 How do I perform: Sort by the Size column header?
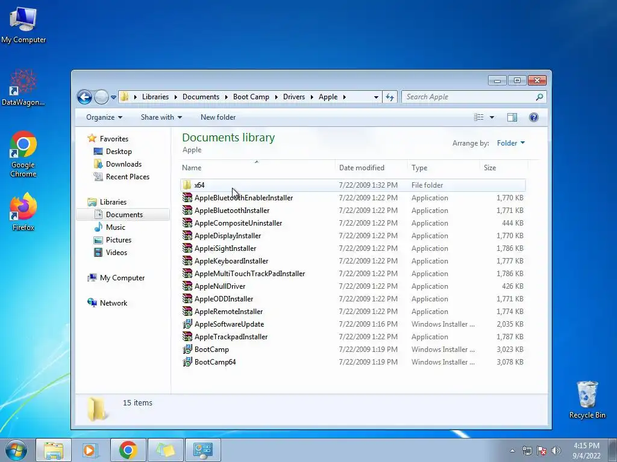pyautogui.click(x=503, y=168)
